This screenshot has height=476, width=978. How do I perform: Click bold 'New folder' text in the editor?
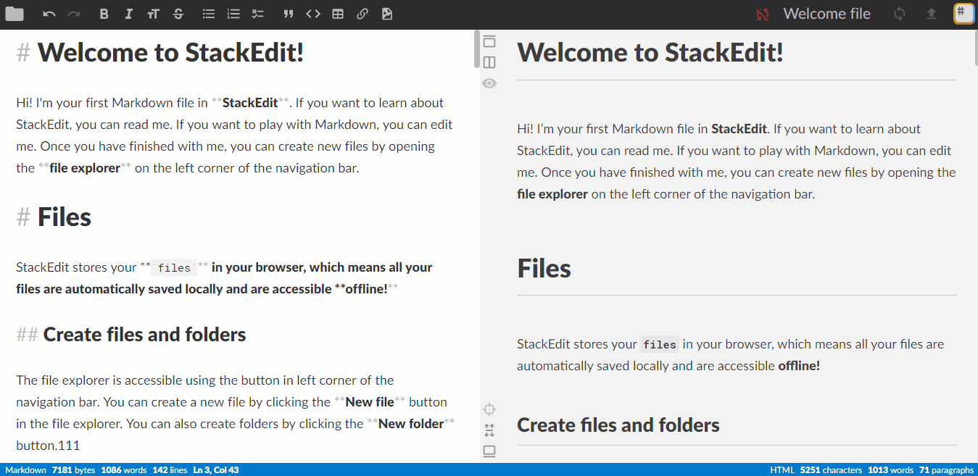pyautogui.click(x=411, y=423)
